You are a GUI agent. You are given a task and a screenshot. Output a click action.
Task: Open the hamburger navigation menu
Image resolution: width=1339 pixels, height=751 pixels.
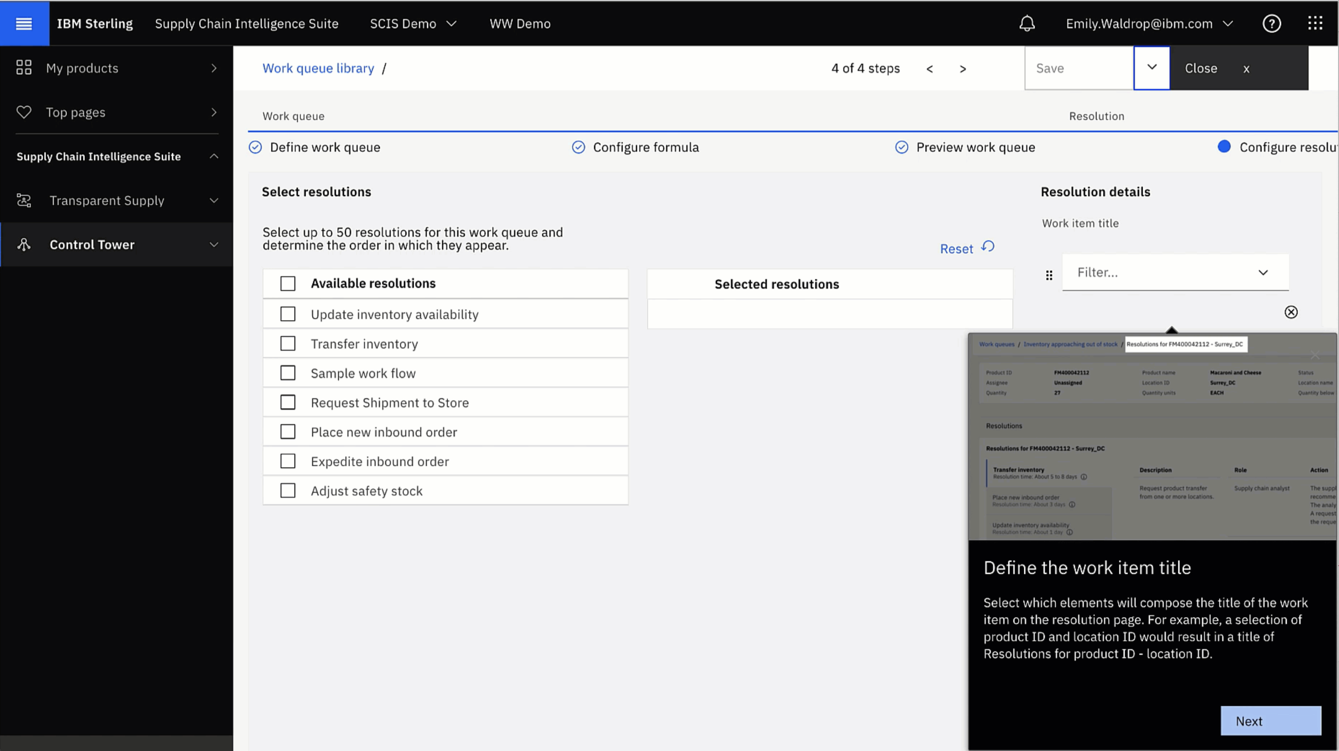pos(24,23)
